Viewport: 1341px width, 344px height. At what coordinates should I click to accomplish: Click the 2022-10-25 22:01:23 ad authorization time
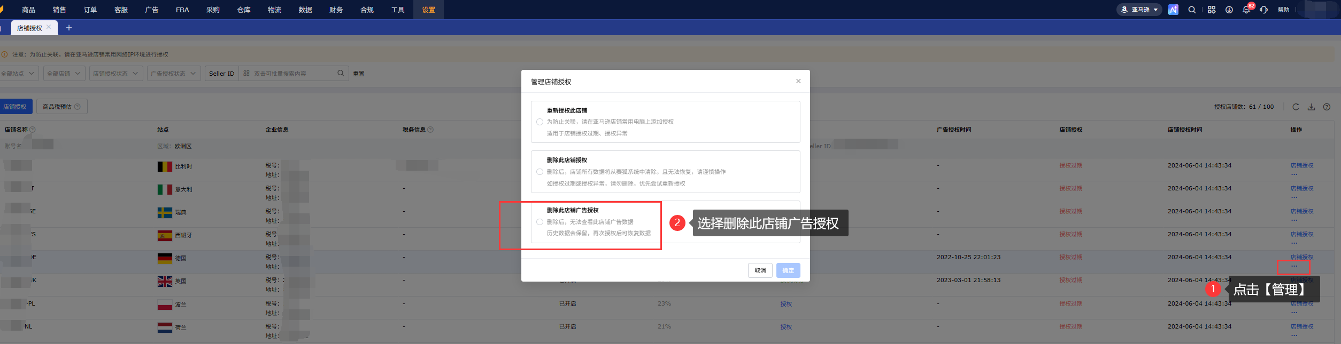pyautogui.click(x=968, y=257)
